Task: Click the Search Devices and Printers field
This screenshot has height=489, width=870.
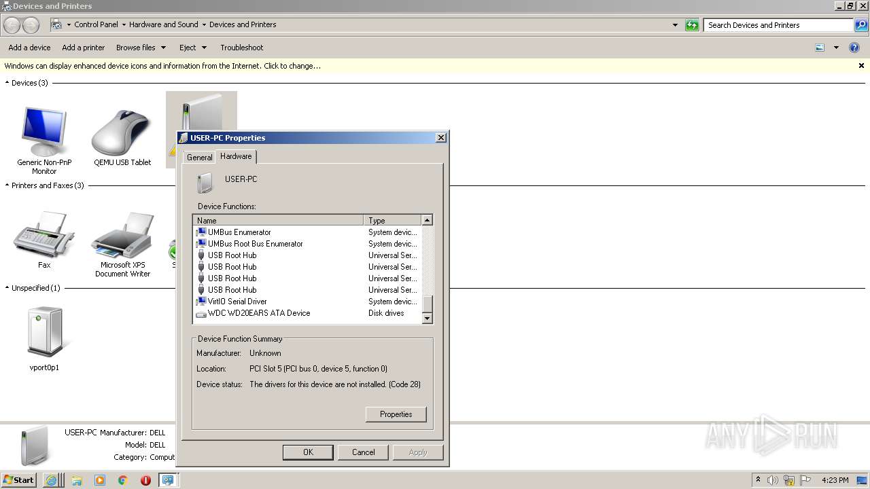Action: click(778, 25)
